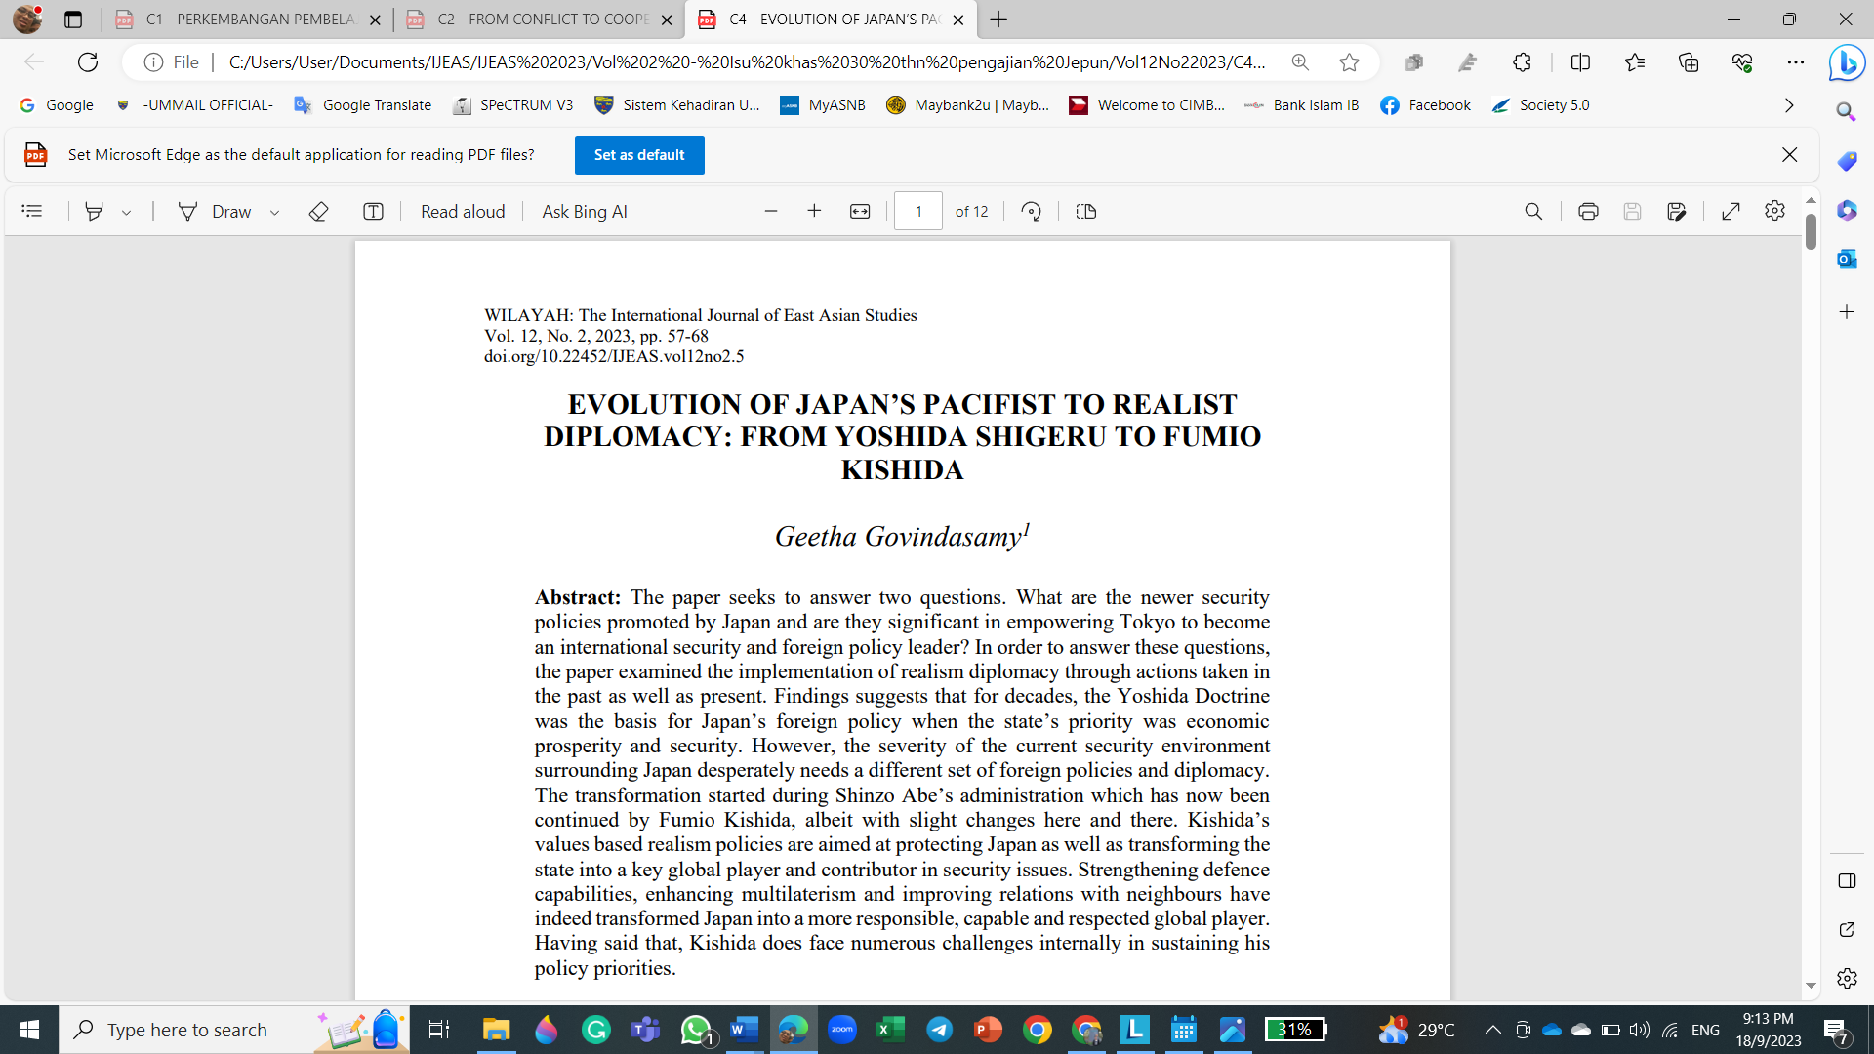Screen dimensions: 1874x1054
Task: Open SPeCTRUM V3 bookmark
Action: tap(513, 105)
